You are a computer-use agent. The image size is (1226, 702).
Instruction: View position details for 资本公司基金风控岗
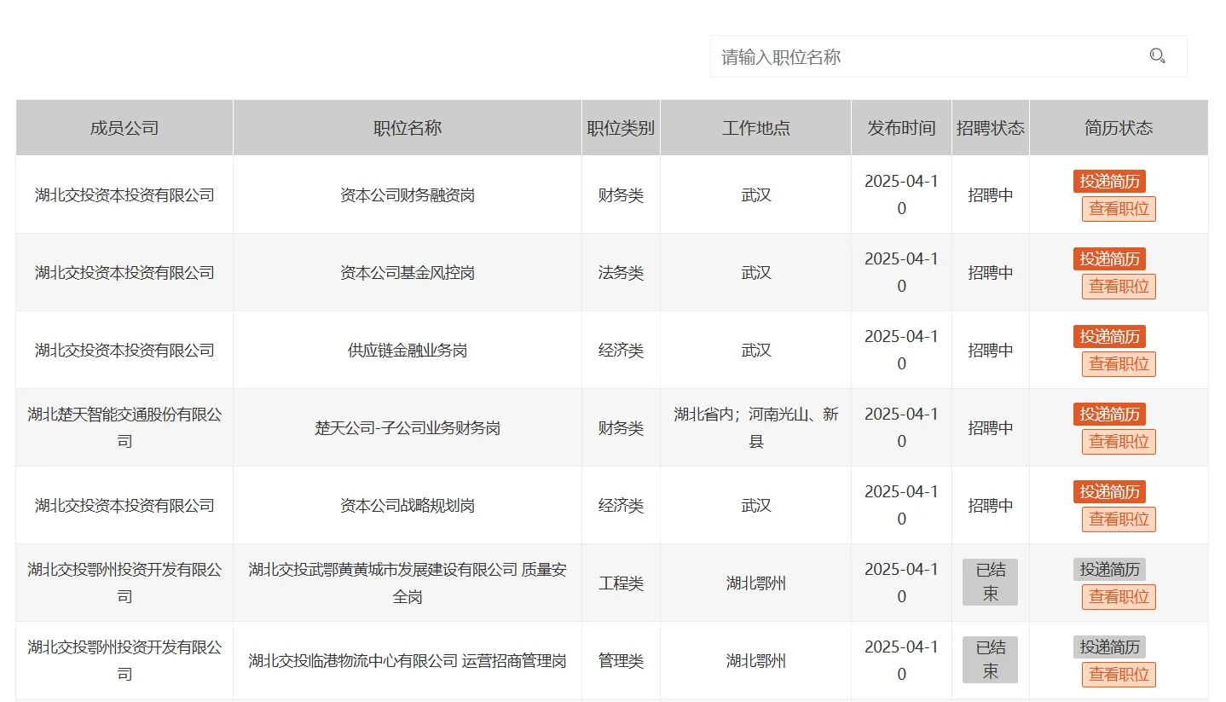coord(1119,287)
